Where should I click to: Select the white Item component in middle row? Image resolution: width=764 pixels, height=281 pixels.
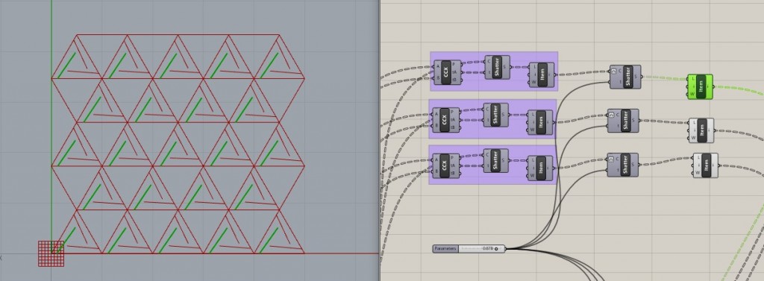pyautogui.click(x=701, y=130)
